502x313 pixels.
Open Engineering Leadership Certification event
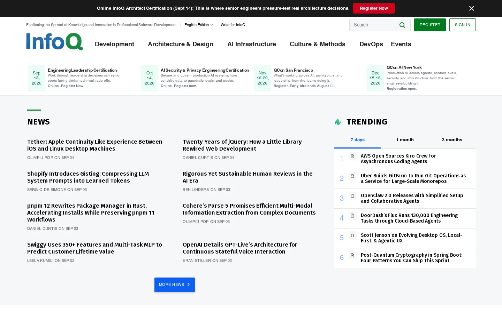(x=82, y=70)
